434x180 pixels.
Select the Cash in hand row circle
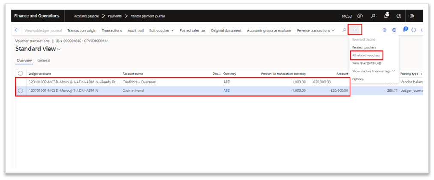pyautogui.click(x=21, y=91)
